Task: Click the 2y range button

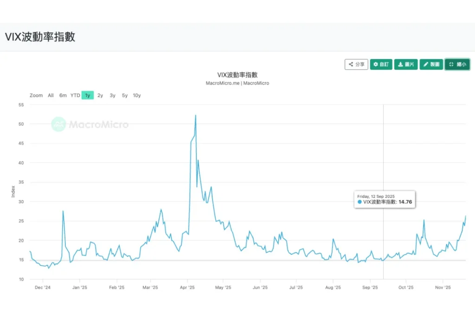Action: [100, 95]
